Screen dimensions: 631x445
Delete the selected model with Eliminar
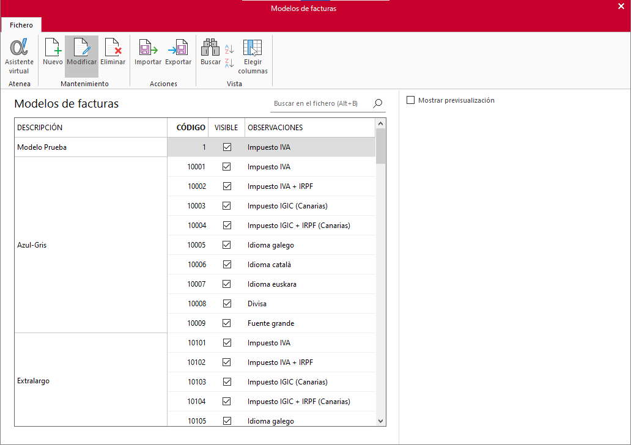pos(113,52)
